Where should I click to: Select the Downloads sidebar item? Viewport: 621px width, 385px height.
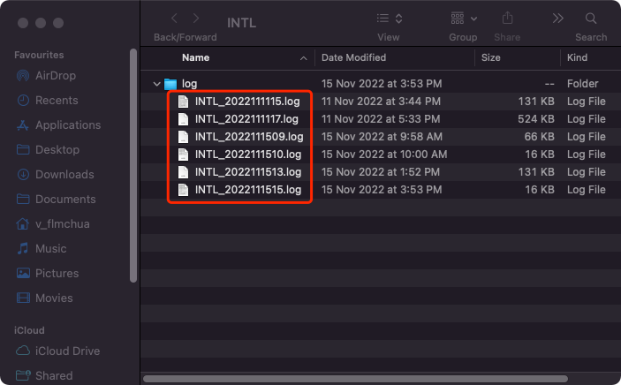64,175
